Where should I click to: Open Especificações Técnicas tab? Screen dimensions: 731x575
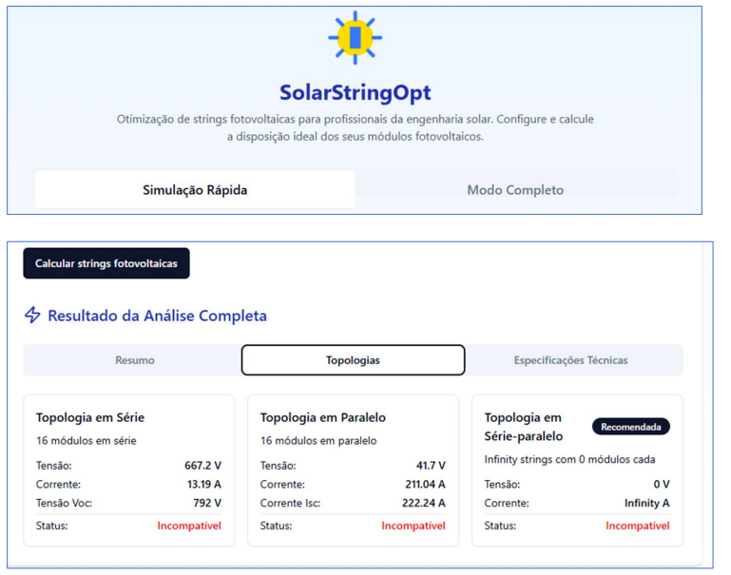coord(570,360)
